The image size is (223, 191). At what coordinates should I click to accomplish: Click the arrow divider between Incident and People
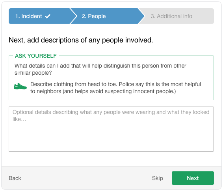tap(73, 16)
